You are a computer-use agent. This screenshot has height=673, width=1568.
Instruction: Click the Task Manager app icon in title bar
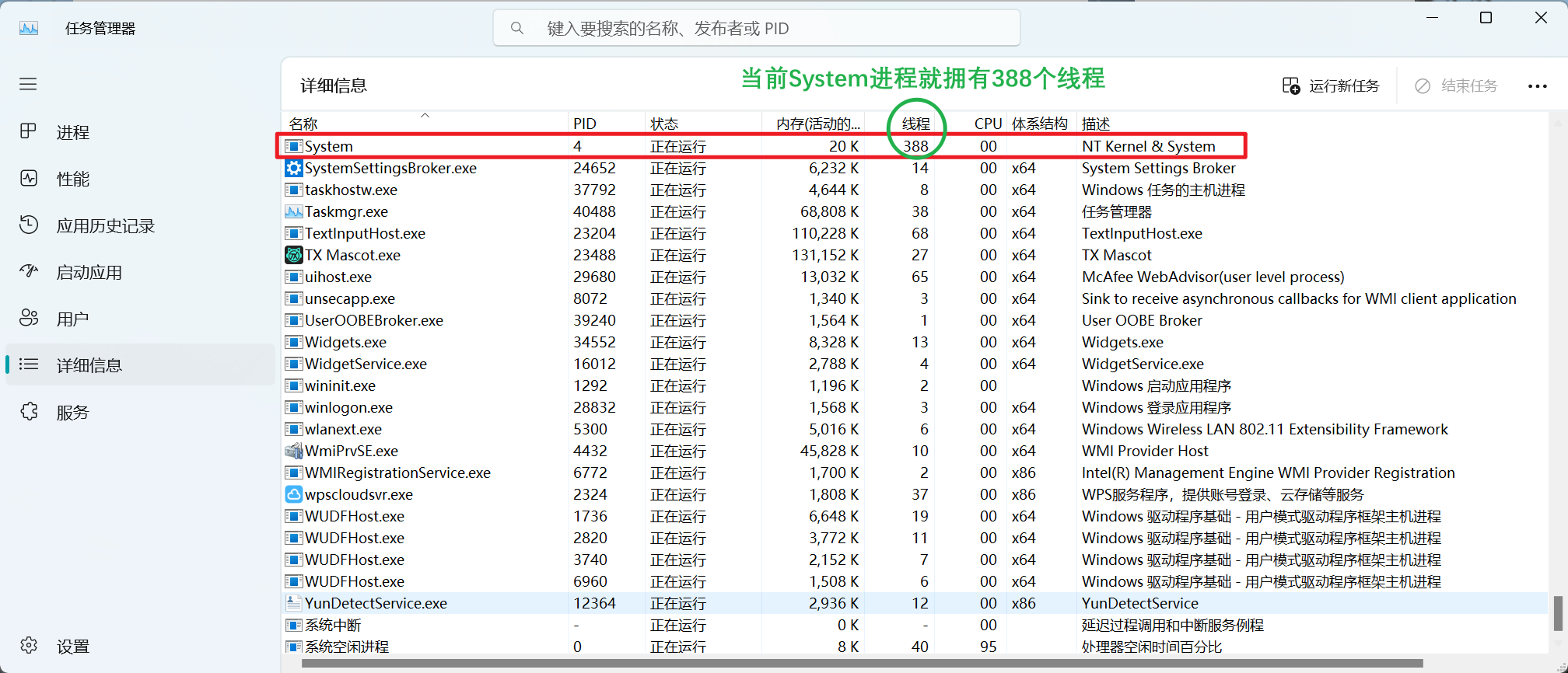(29, 29)
